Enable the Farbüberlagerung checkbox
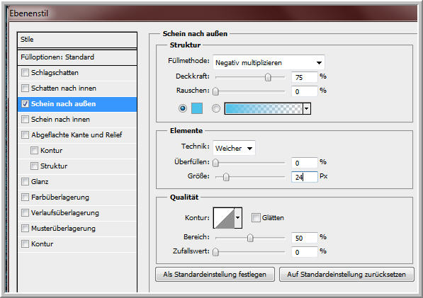 click(x=25, y=197)
